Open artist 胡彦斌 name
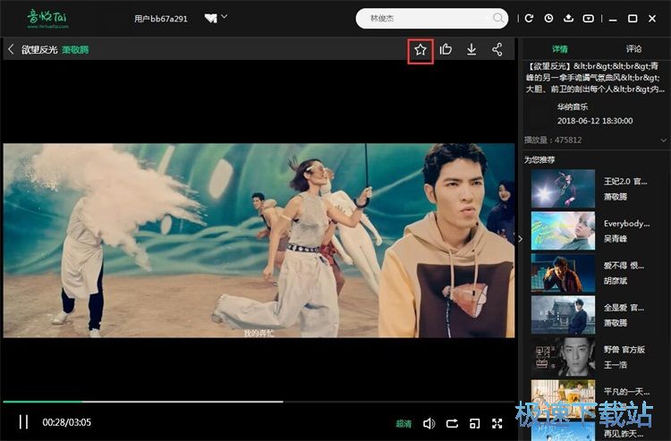Viewport: 671px width, 441px height. (616, 281)
